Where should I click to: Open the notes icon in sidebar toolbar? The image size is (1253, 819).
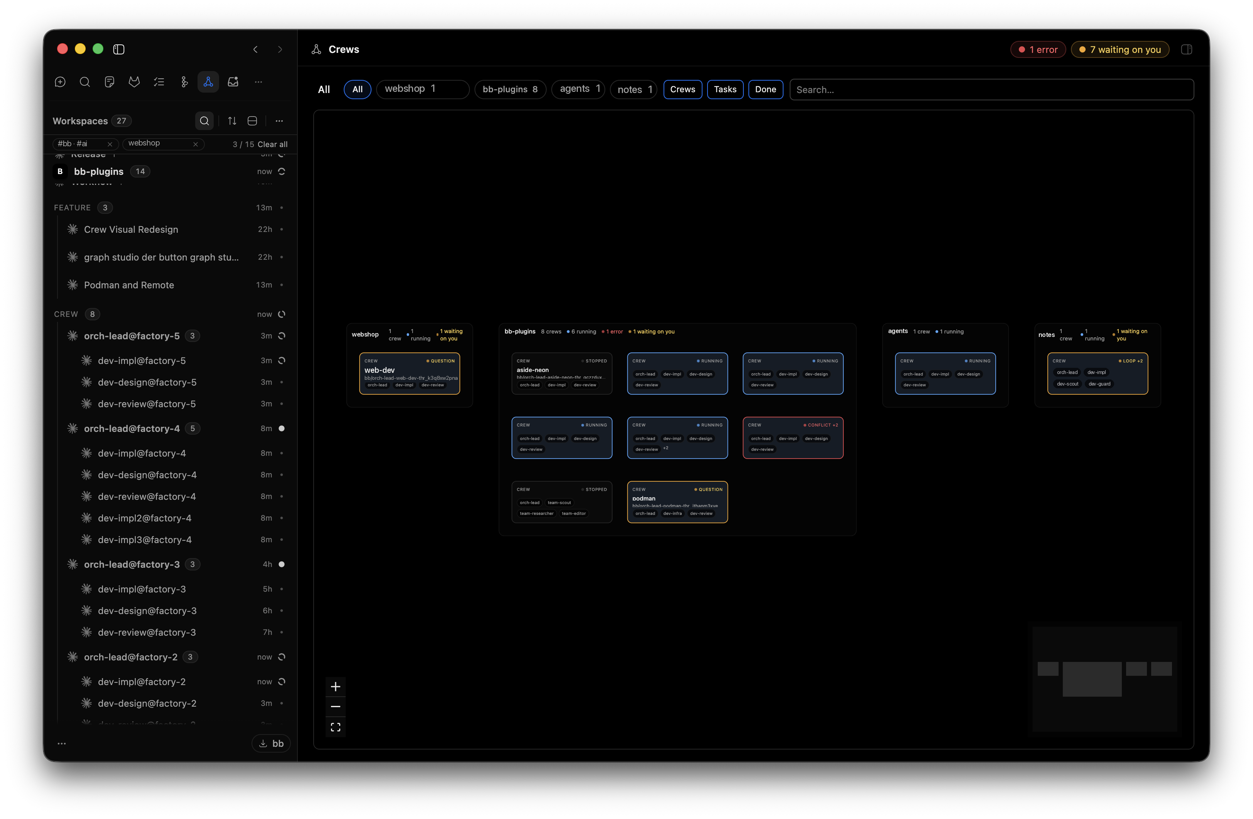[110, 82]
